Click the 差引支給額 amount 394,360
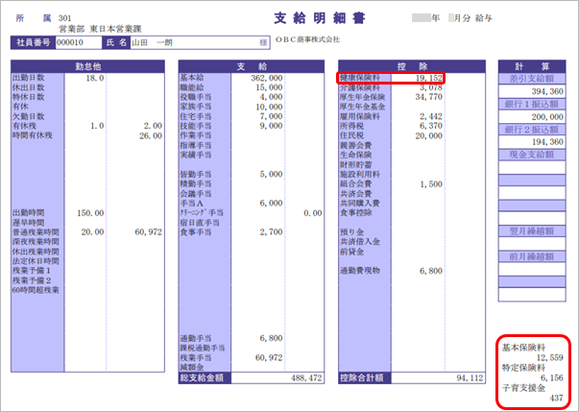 coord(547,91)
